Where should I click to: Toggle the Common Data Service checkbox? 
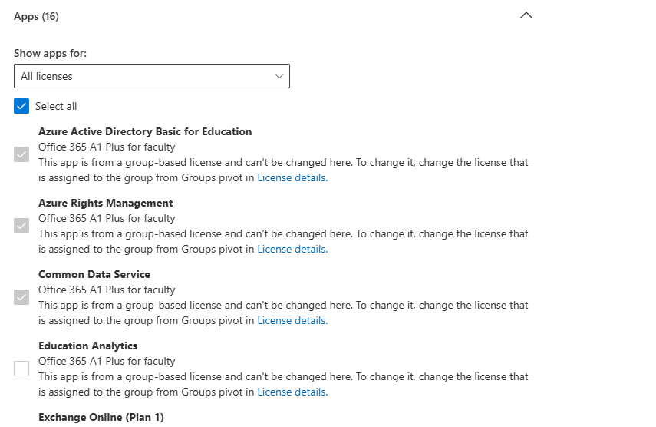(21, 297)
